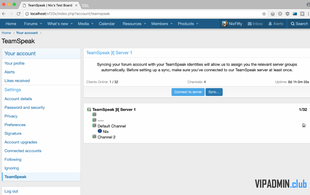Screen dimensions: 310x195
Task: Click the browser back arrow
Action: pos(4,14)
